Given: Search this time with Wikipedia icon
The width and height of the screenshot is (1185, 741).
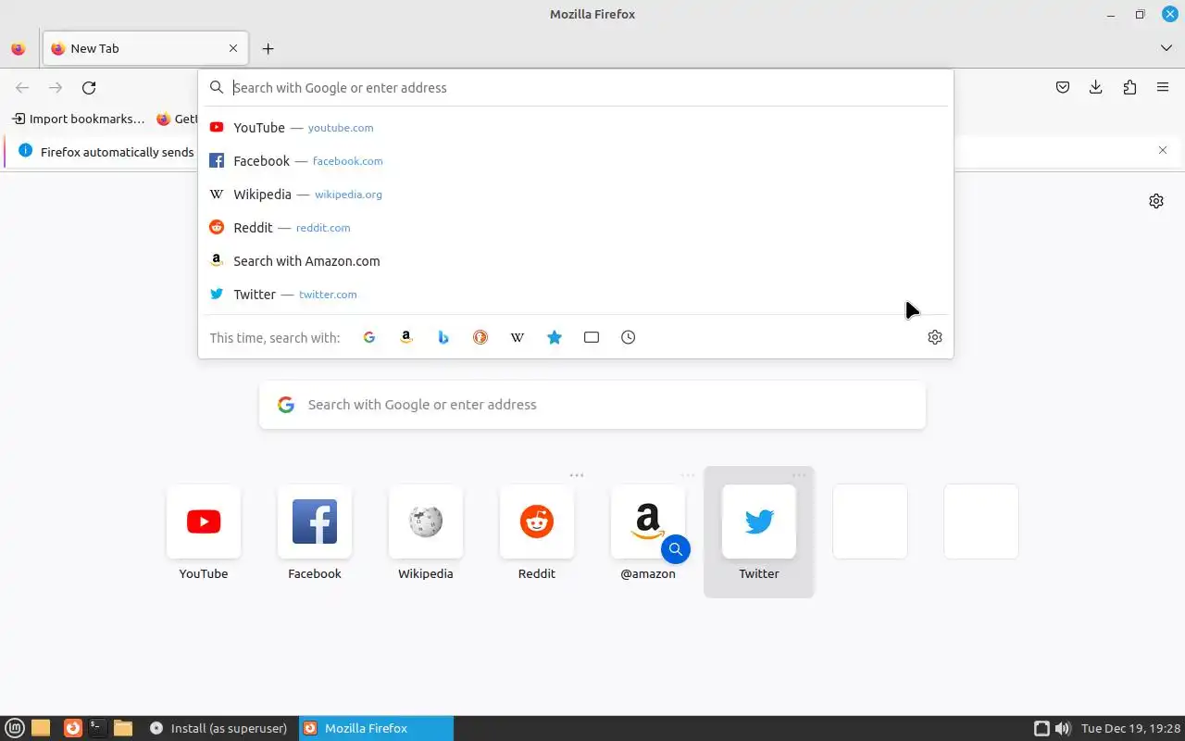Looking at the screenshot, I should [x=518, y=337].
